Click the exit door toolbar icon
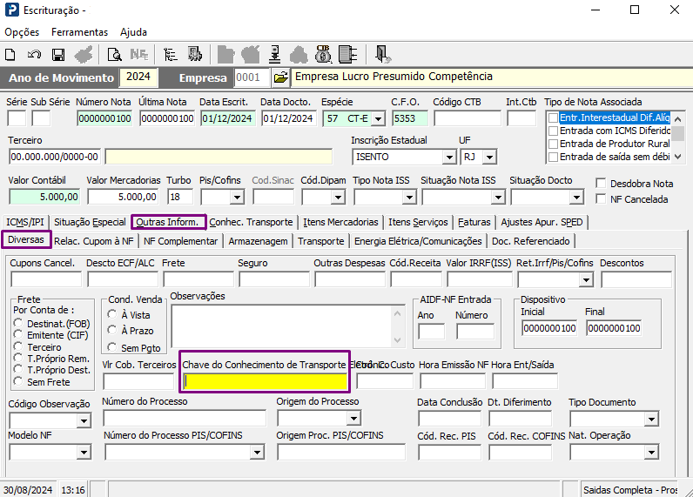The width and height of the screenshot is (693, 497). coord(382,54)
